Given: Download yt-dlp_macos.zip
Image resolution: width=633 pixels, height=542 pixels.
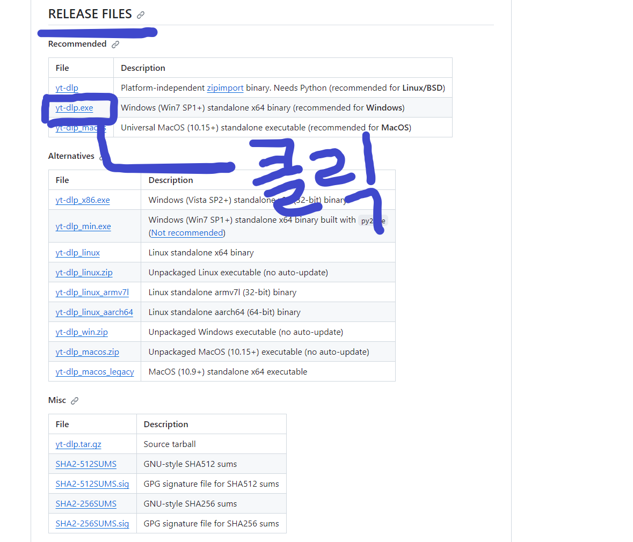Looking at the screenshot, I should tap(87, 351).
